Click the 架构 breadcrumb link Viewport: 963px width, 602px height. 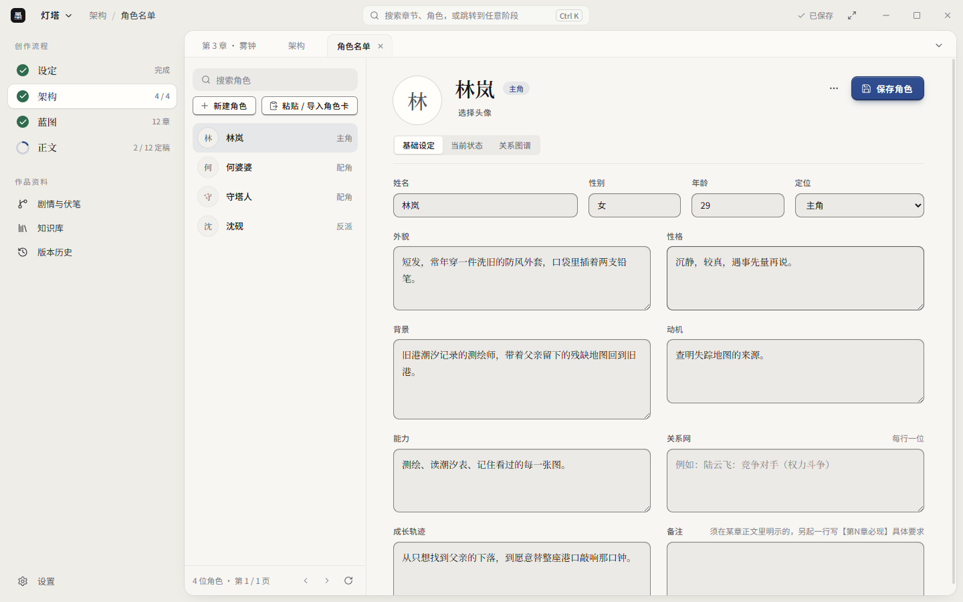(x=98, y=15)
